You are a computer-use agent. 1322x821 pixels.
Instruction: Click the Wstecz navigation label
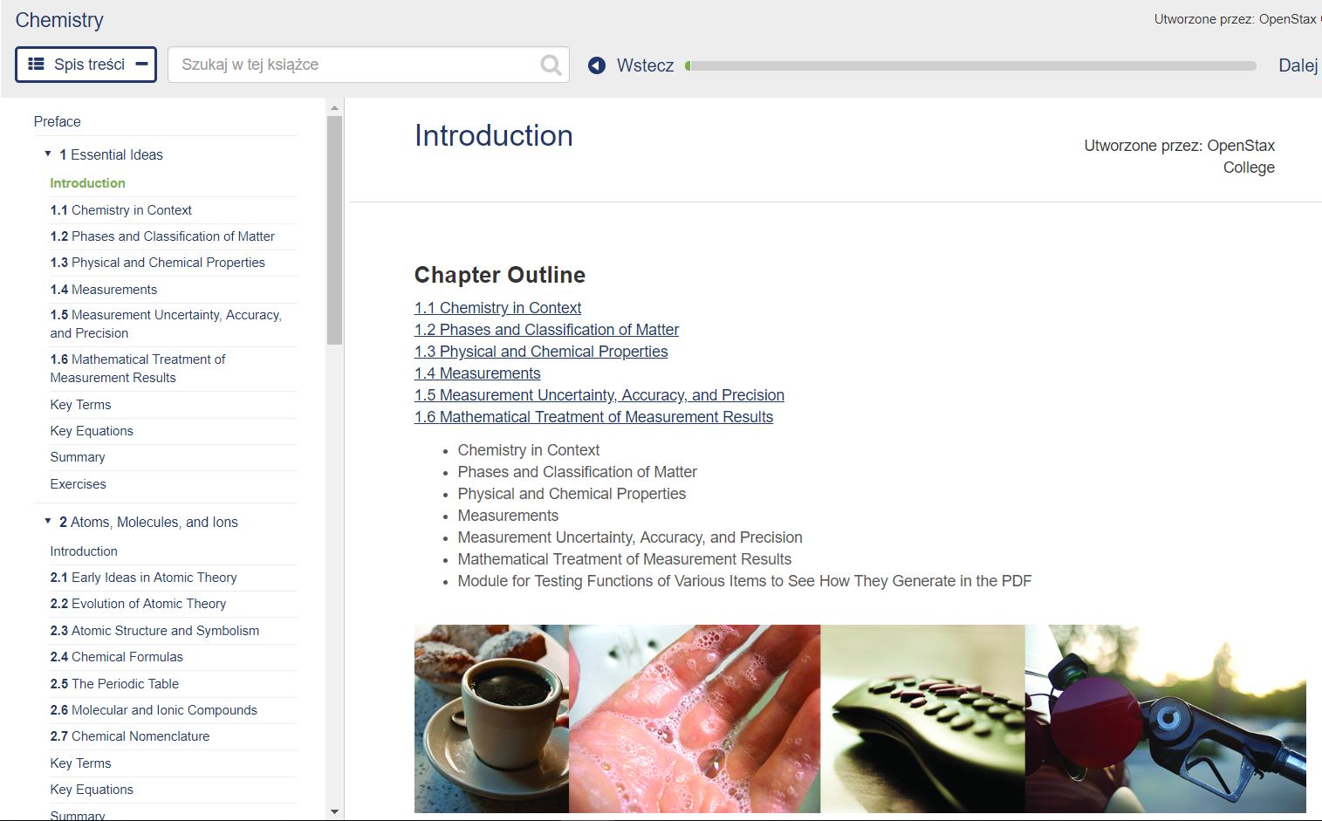click(645, 65)
